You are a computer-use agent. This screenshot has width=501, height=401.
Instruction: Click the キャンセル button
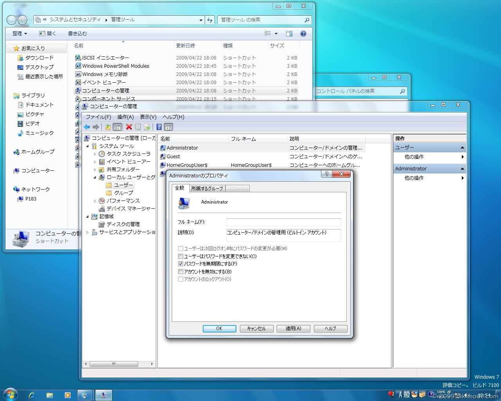pyautogui.click(x=256, y=329)
